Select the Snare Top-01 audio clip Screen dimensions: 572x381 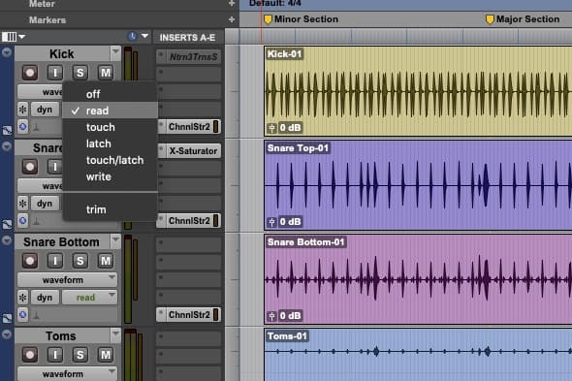point(418,185)
